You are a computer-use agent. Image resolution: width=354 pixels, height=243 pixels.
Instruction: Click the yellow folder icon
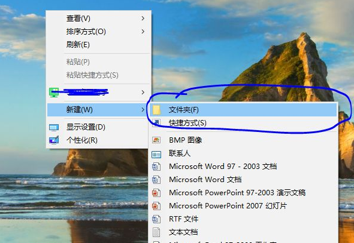[x=156, y=110]
